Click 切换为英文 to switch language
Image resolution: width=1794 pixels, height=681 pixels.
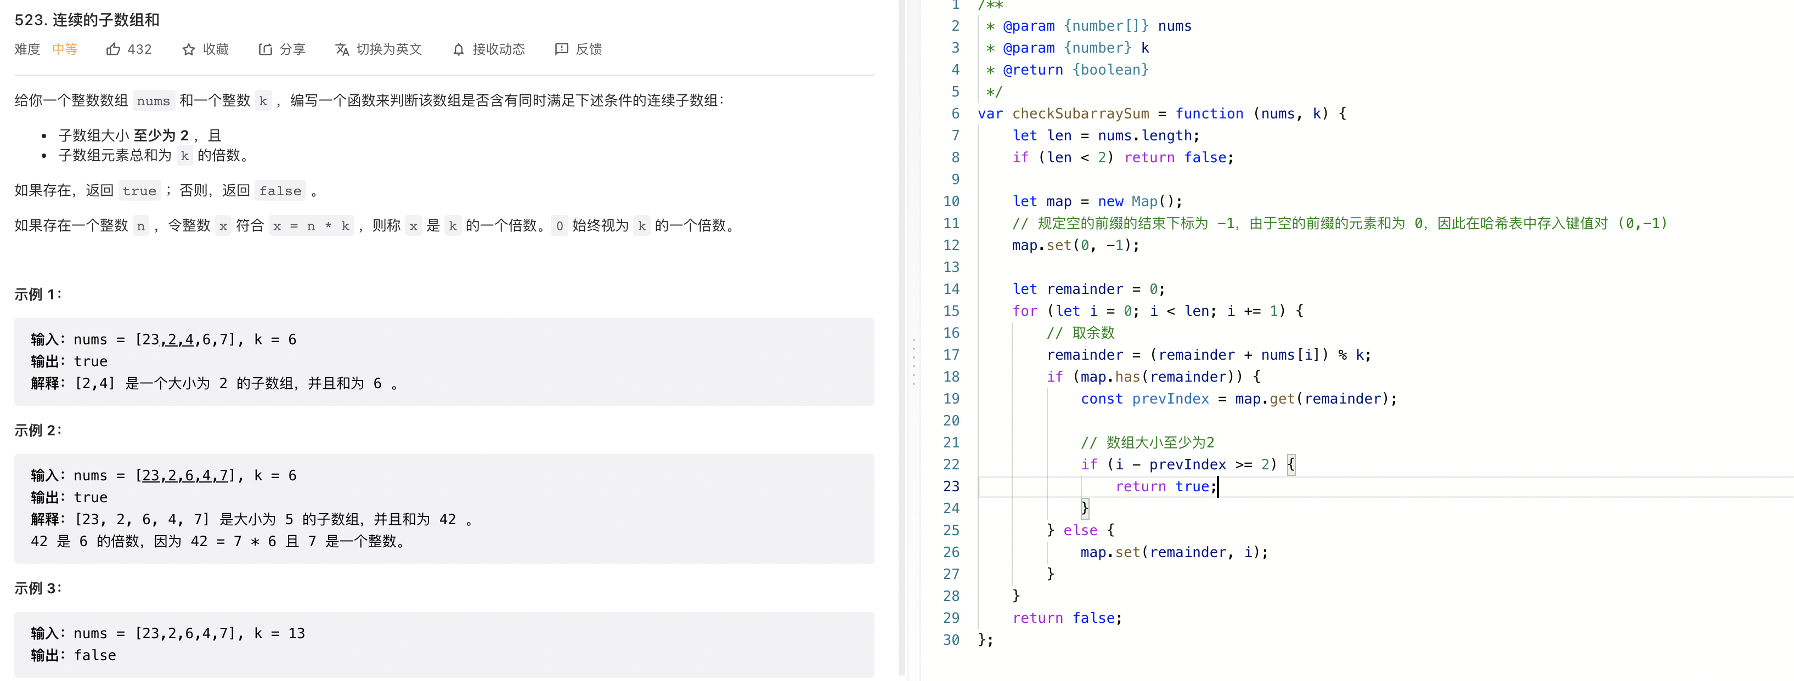point(388,49)
